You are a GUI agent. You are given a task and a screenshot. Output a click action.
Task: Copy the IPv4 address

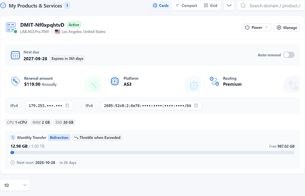(67, 106)
